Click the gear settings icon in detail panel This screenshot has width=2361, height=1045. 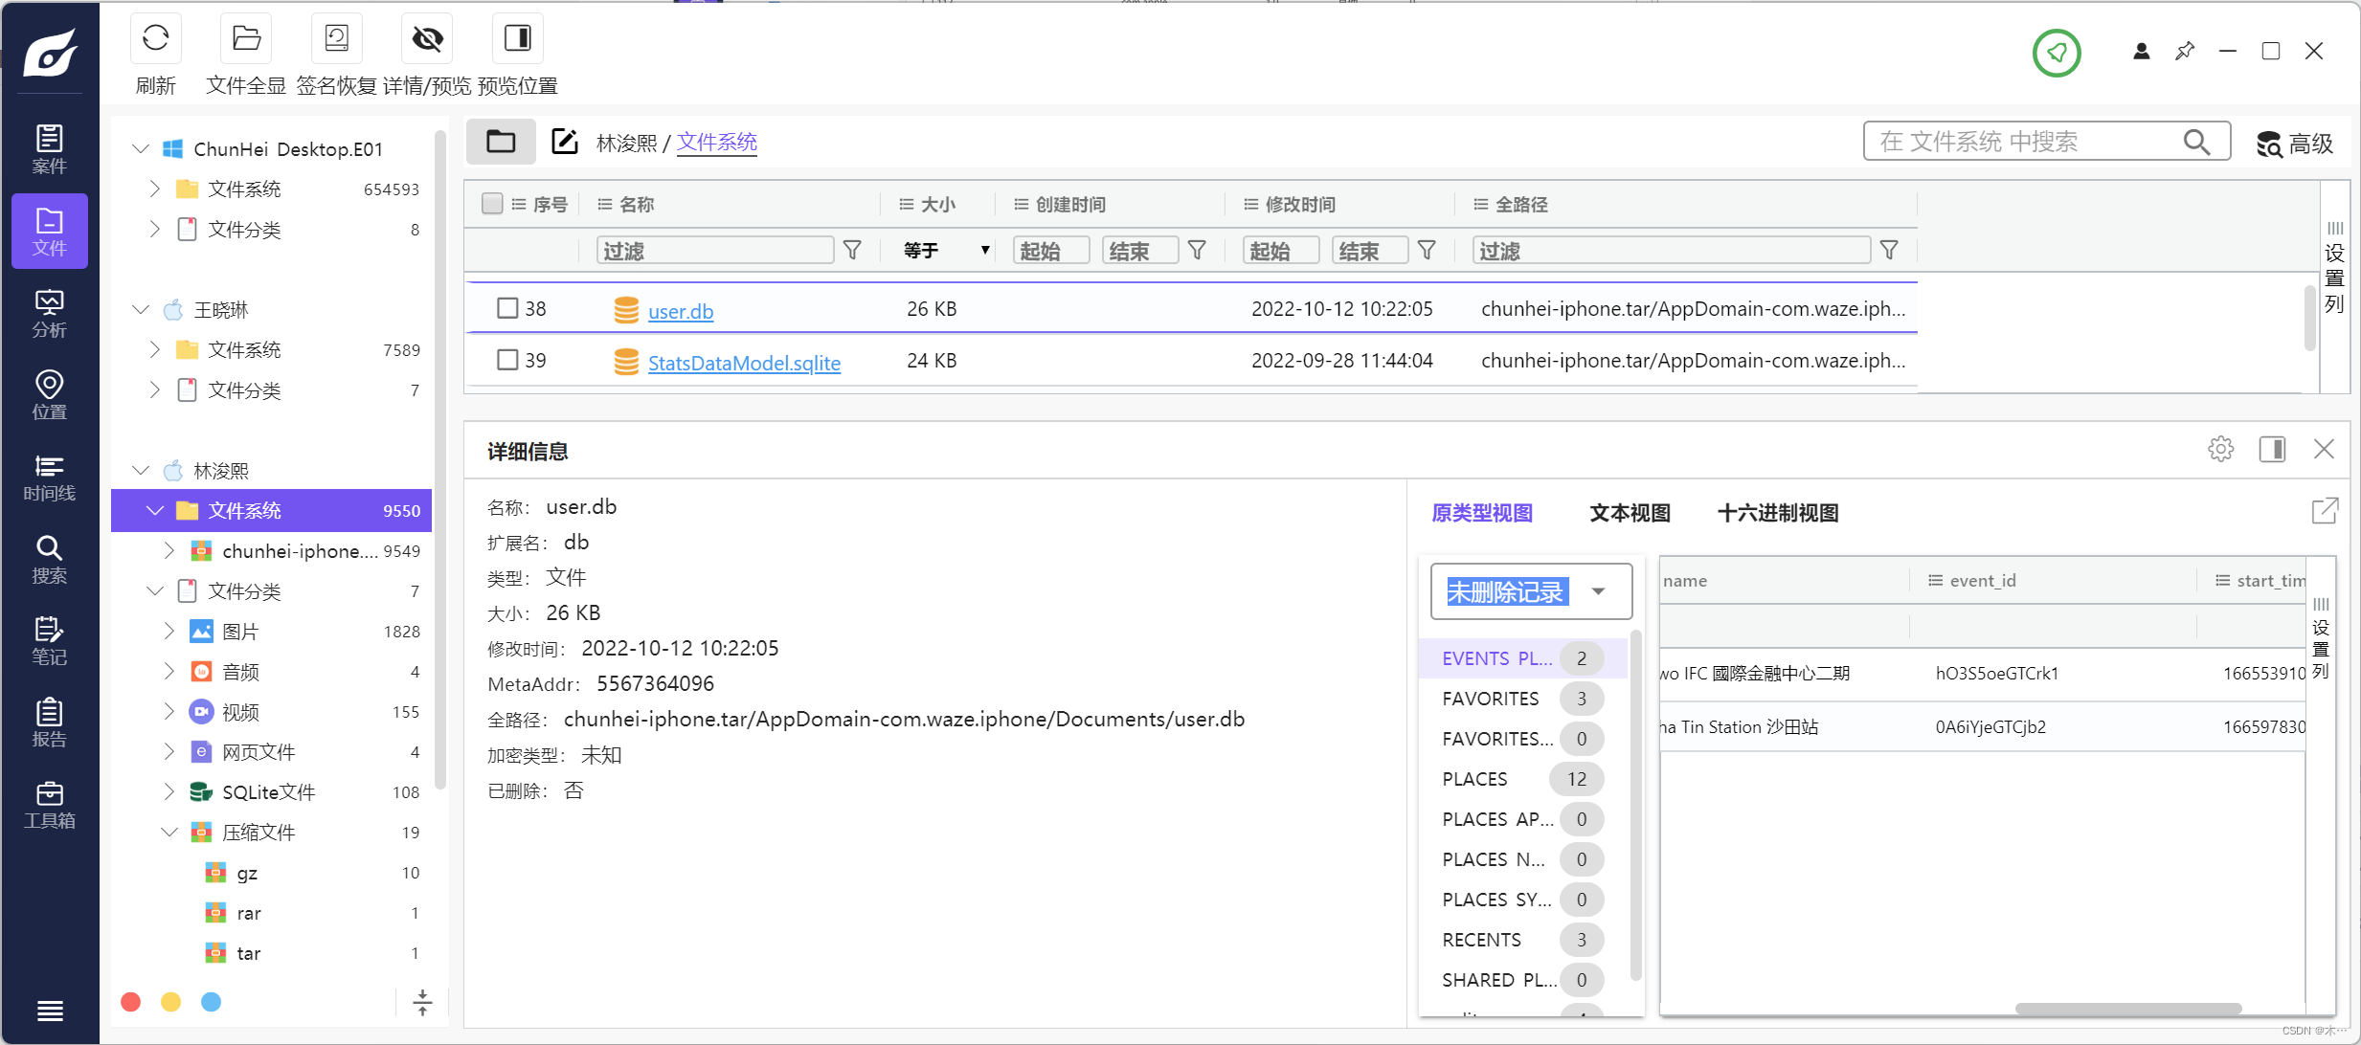pos(2220,449)
